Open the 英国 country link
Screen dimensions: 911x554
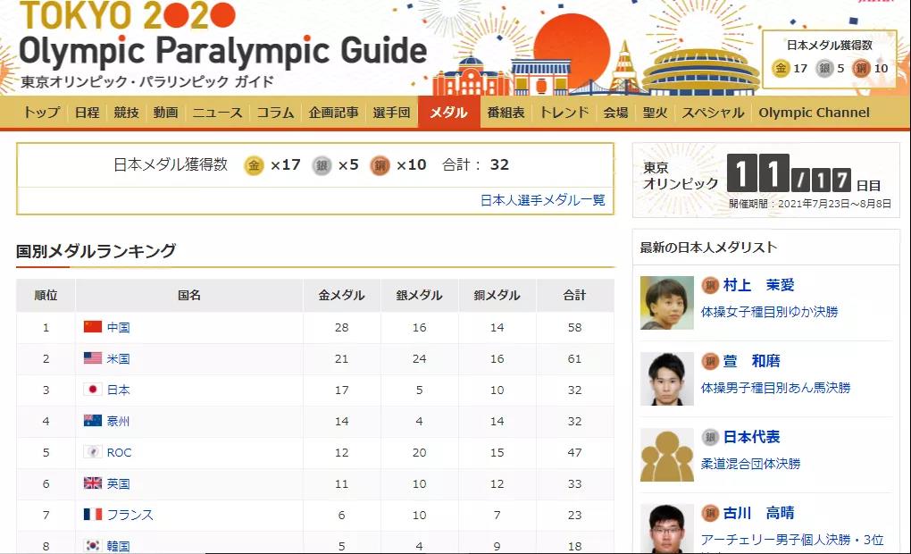click(119, 483)
